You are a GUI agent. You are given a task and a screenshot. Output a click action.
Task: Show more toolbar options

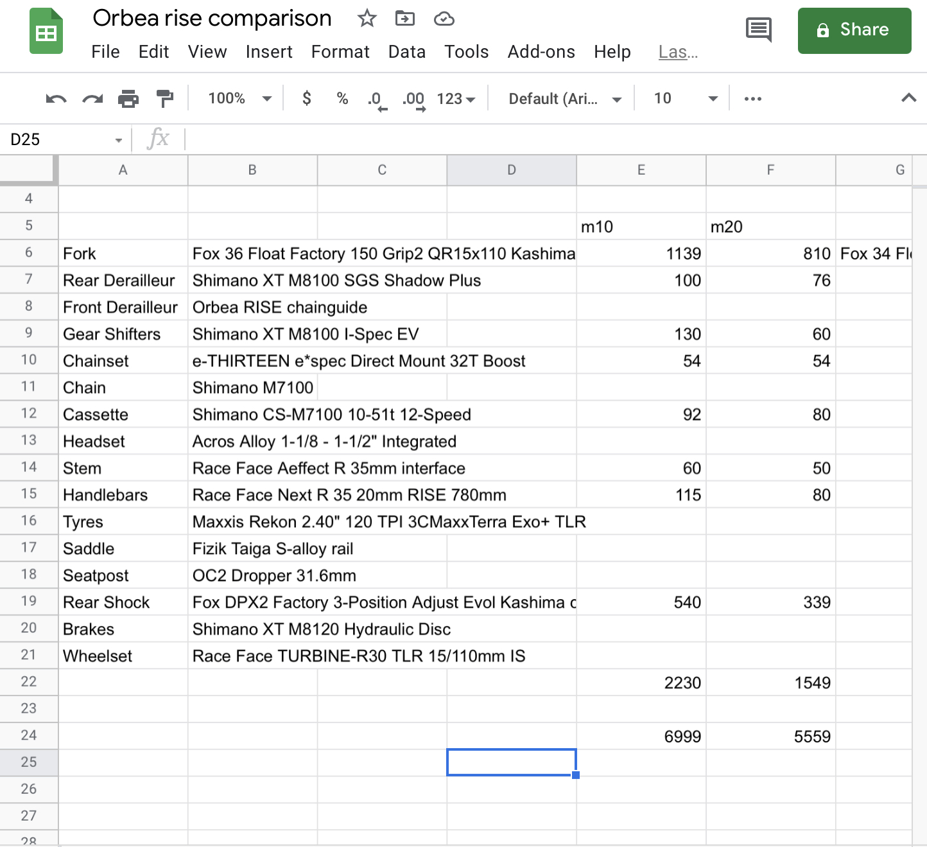click(x=753, y=99)
